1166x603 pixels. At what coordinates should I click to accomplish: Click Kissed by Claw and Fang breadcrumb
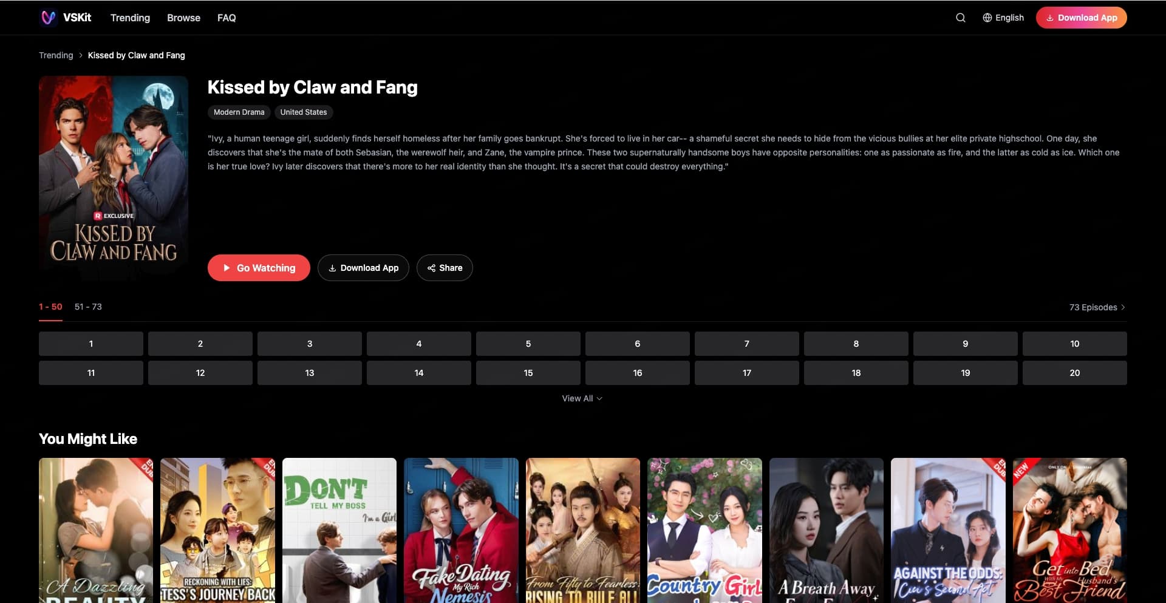tap(137, 55)
